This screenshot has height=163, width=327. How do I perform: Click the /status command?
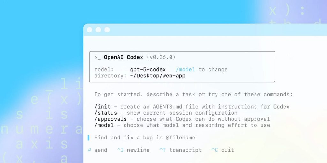pos(106,113)
